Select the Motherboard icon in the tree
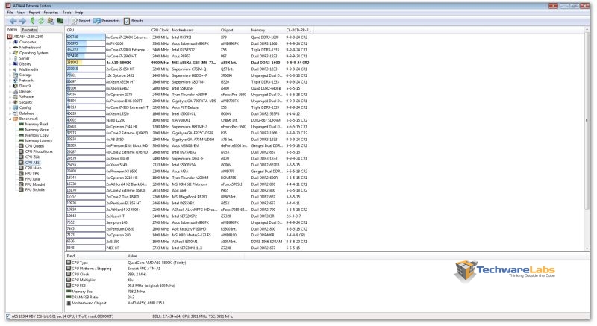 click(x=16, y=48)
